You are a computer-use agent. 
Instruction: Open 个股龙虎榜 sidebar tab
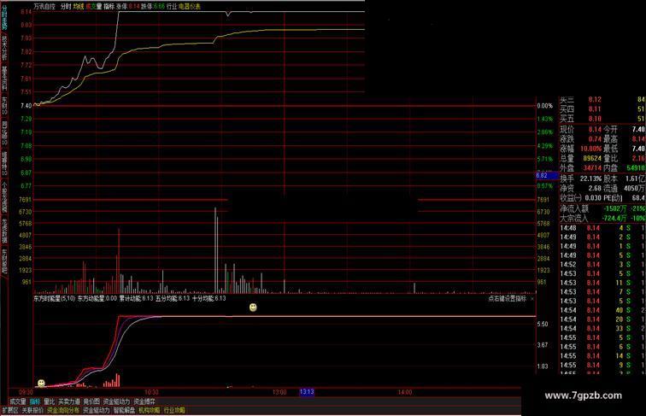(4, 196)
